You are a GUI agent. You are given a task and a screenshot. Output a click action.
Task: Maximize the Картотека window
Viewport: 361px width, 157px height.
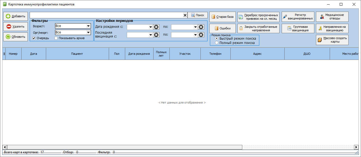(x=341, y=4)
